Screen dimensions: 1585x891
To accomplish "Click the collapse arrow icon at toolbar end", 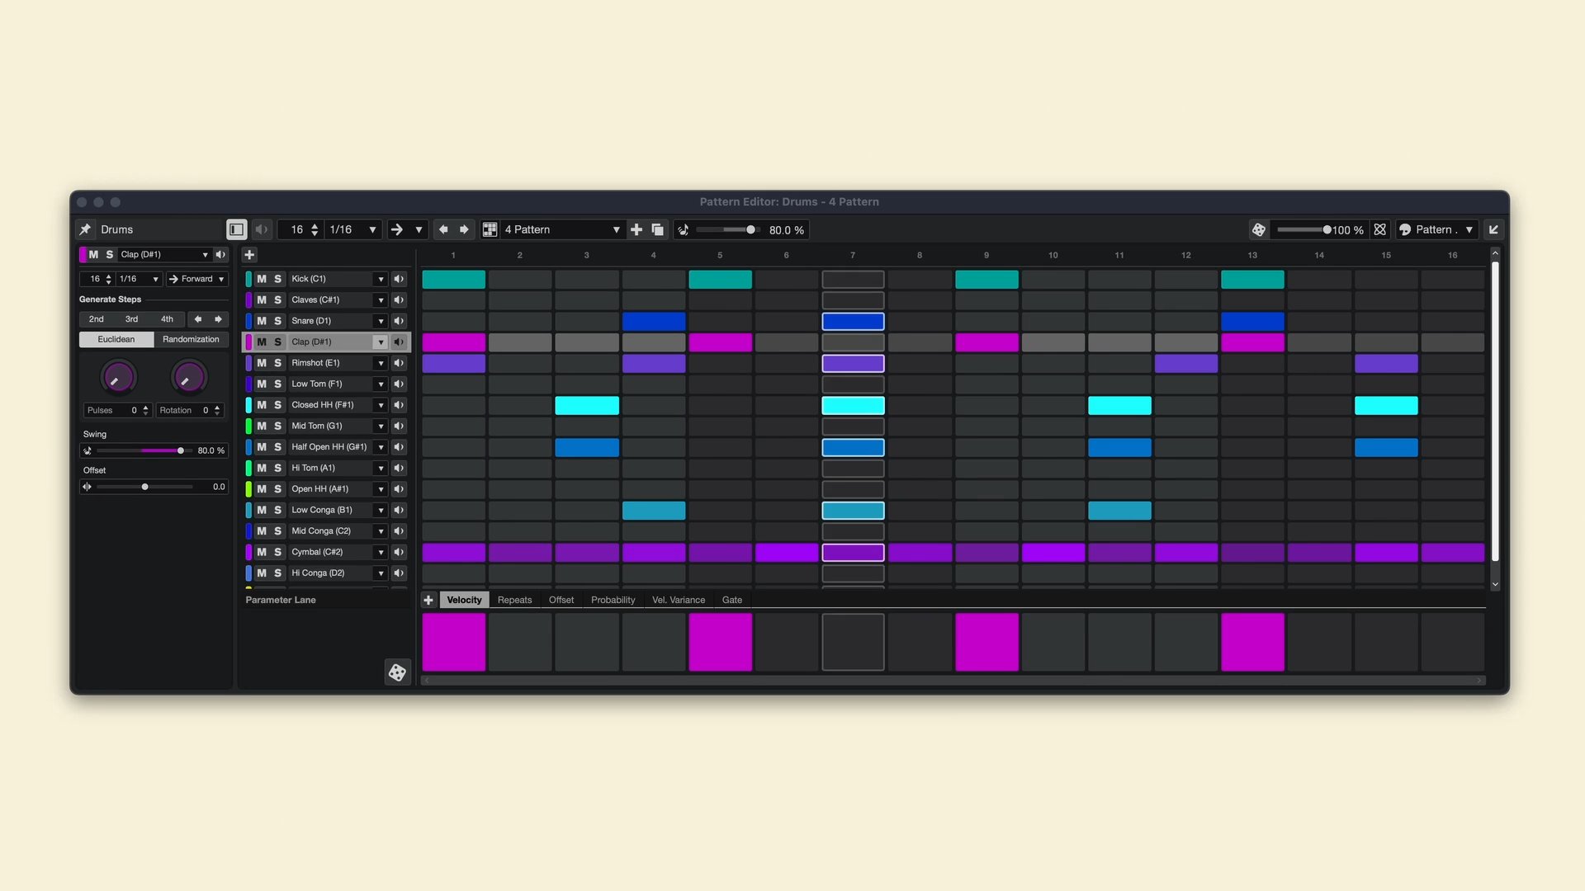I will [1493, 229].
